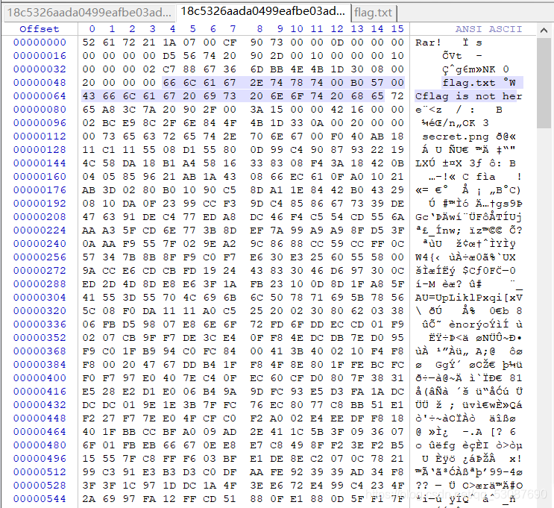Click byte C7 in row 00000032
This screenshot has width=554, height=508.
(x=169, y=69)
